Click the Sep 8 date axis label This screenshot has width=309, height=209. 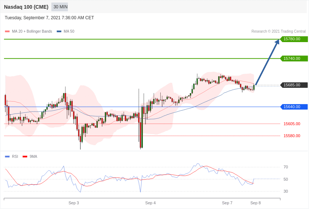click(256, 203)
